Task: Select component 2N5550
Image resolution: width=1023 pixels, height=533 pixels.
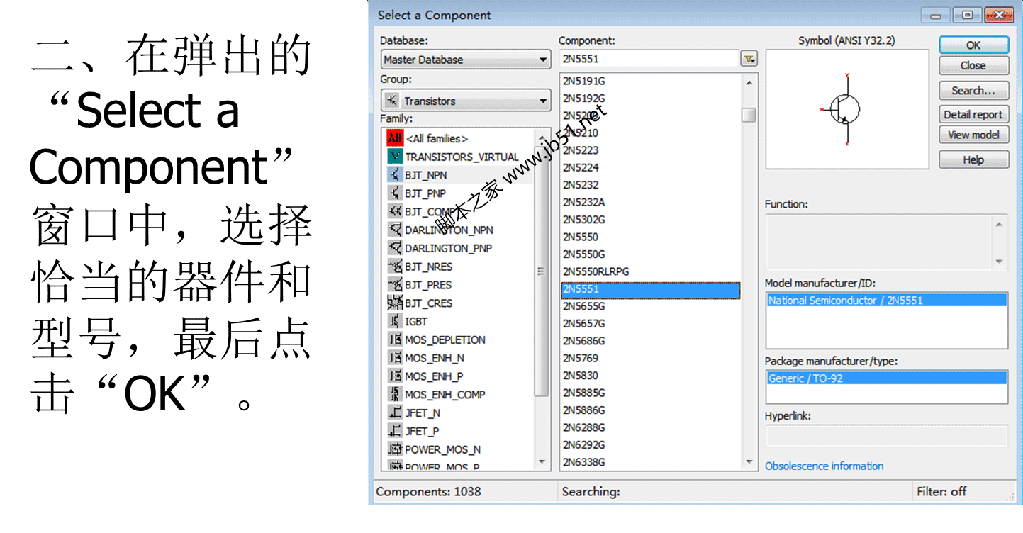Action: 581,237
